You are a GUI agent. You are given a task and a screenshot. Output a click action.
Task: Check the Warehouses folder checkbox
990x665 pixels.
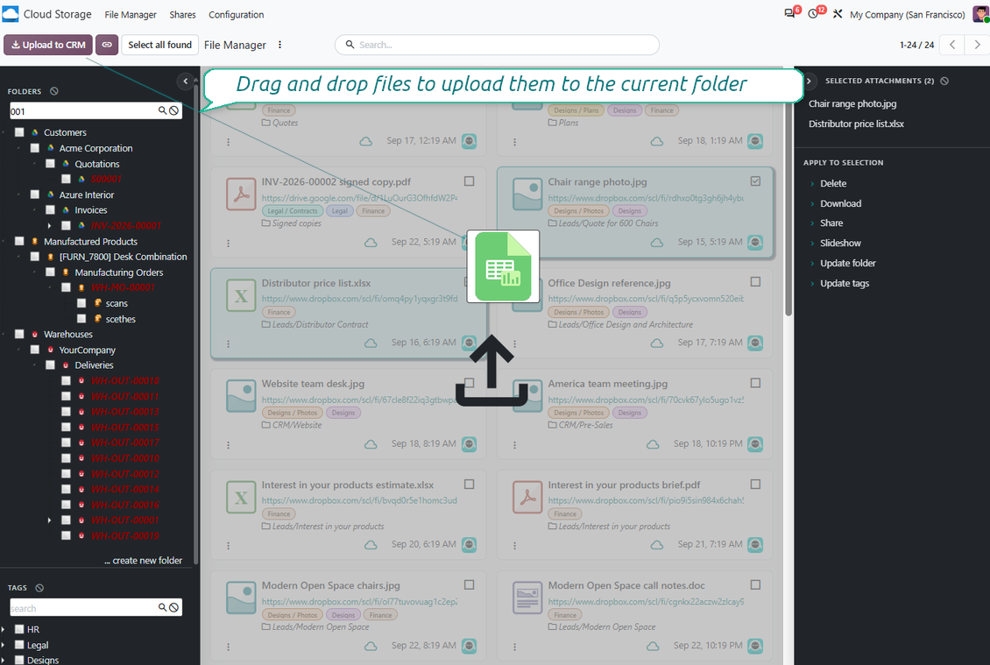(19, 334)
